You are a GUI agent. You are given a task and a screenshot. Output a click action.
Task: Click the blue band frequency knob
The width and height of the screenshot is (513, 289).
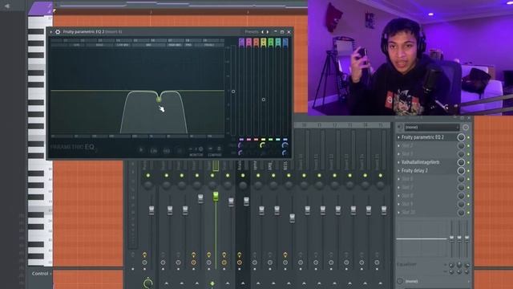coord(285,145)
